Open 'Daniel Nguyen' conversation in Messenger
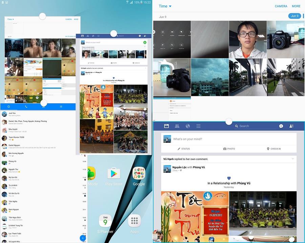This screenshot has height=243, width=305. point(38,146)
